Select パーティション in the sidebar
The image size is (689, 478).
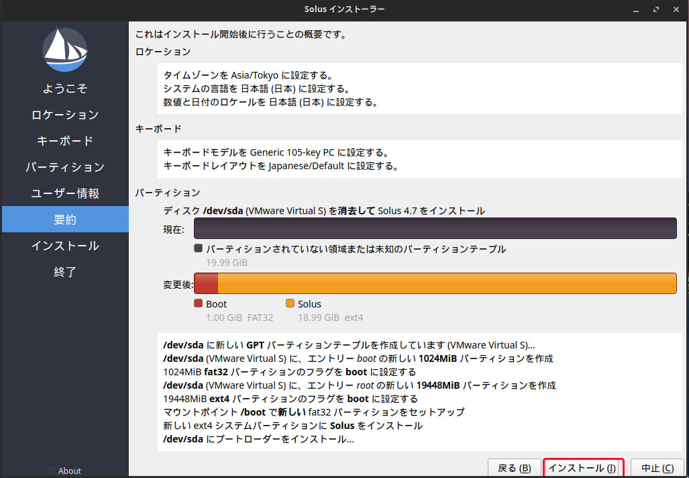pyautogui.click(x=65, y=167)
